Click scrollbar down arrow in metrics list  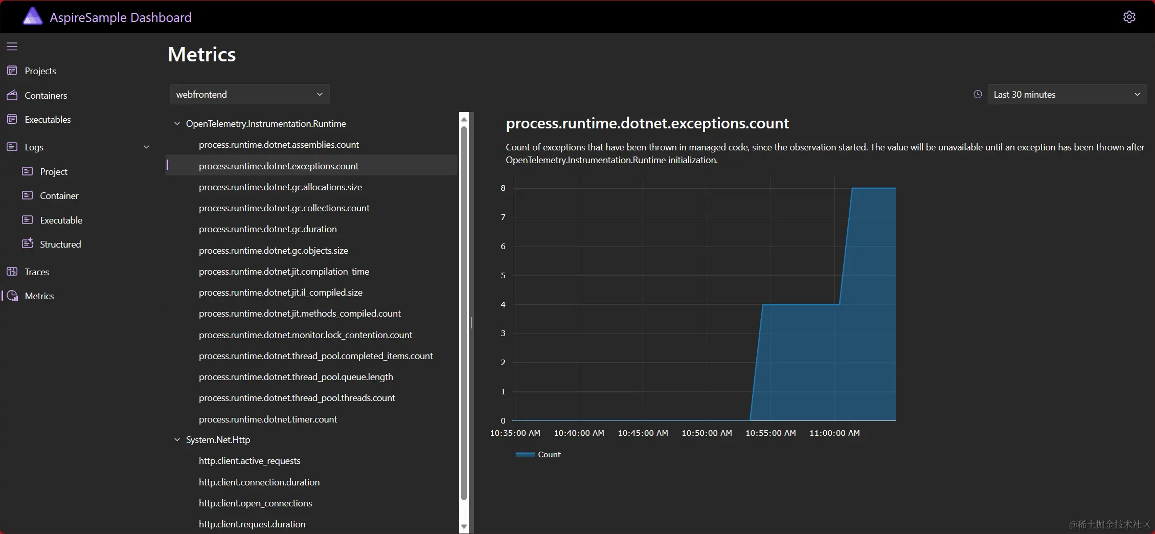pyautogui.click(x=464, y=526)
